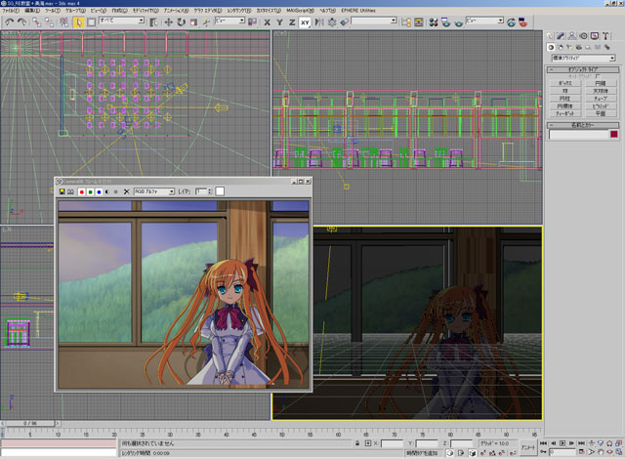Open the RGB Alpha channel dropdown in render window

point(154,191)
